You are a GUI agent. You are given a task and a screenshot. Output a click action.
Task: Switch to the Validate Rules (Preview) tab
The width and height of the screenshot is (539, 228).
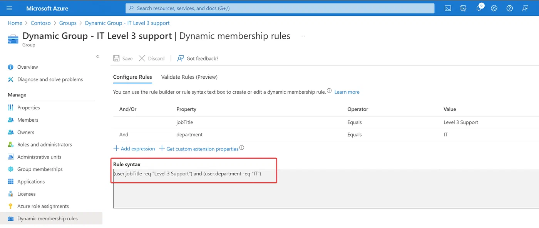(x=189, y=77)
